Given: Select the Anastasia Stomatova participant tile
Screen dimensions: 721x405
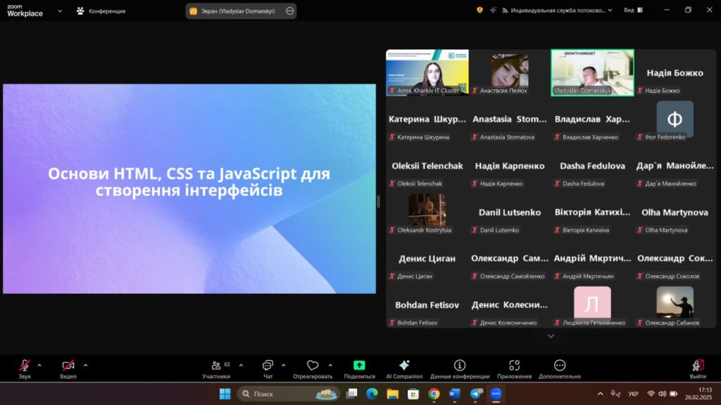Looking at the screenshot, I should click(x=510, y=119).
